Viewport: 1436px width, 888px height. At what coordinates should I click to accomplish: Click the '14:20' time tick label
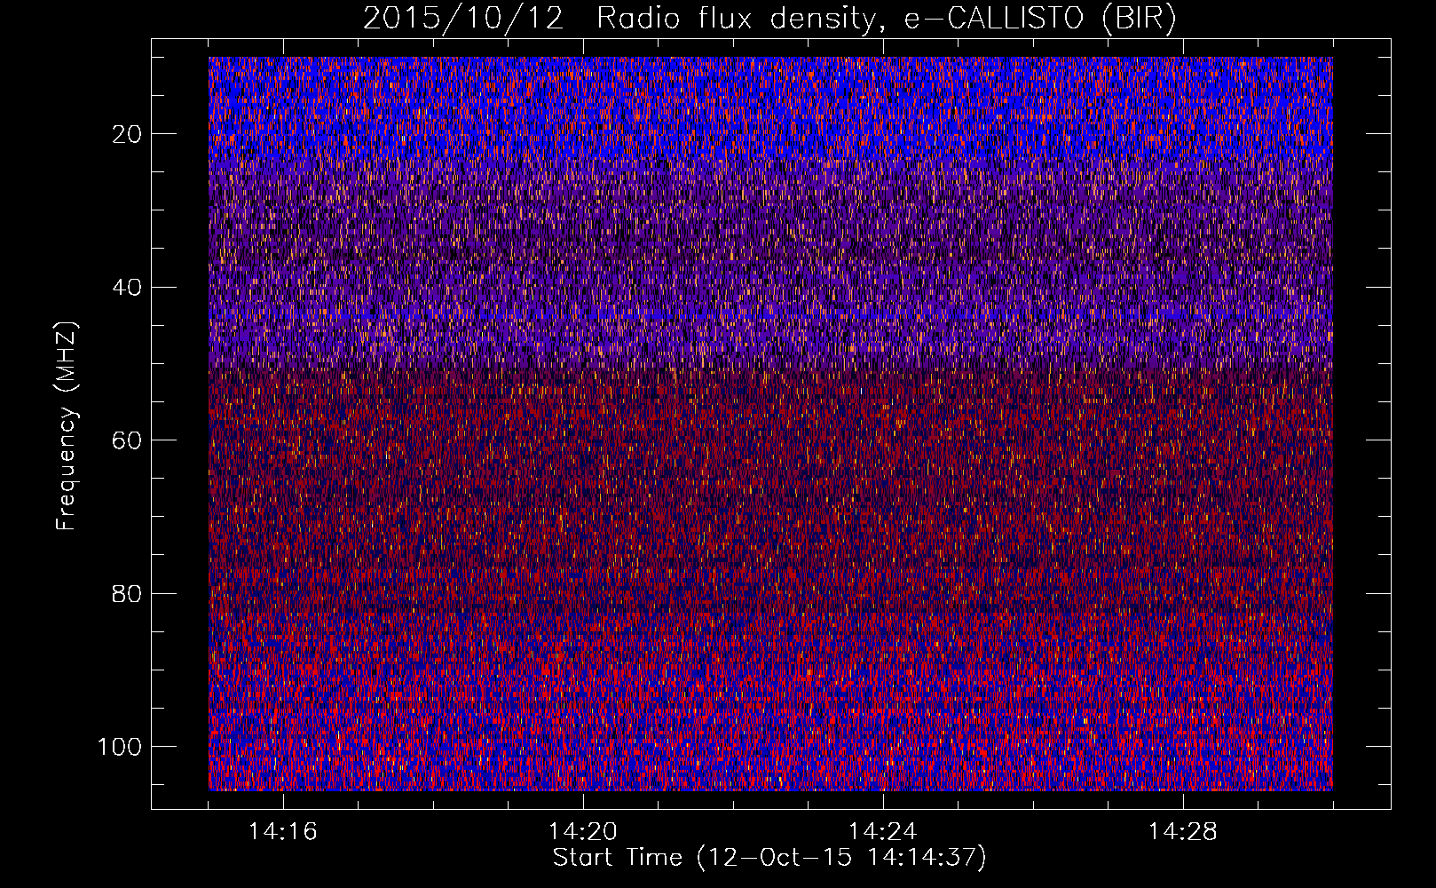tap(583, 832)
